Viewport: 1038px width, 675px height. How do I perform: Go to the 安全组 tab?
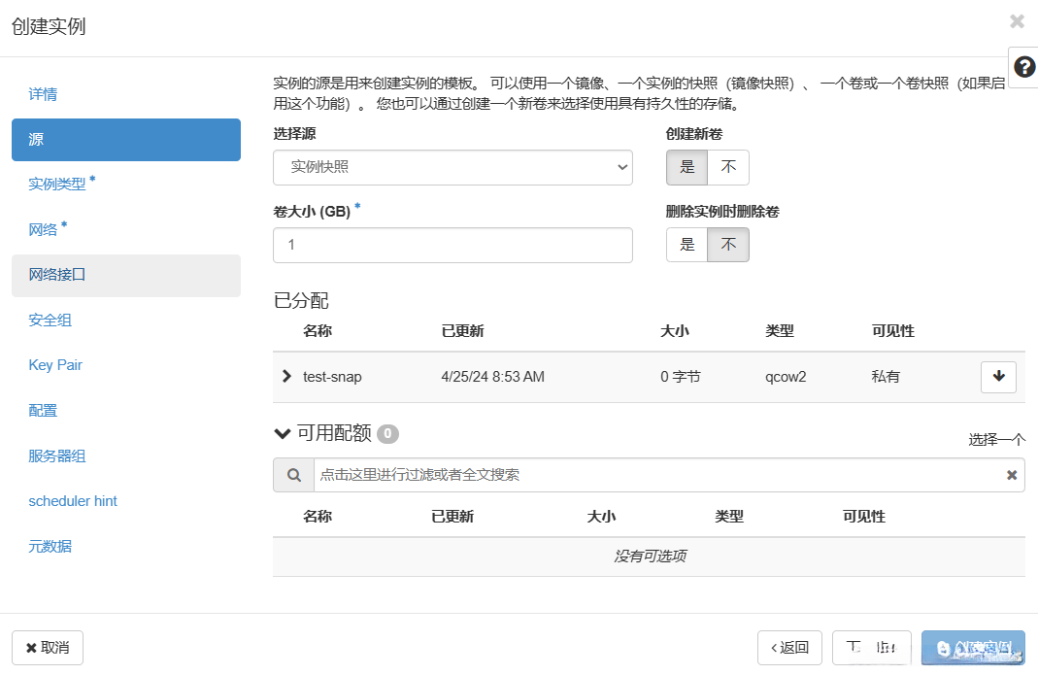click(x=50, y=320)
